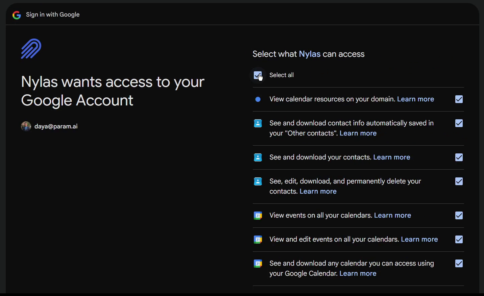
Task: Click the blue dot icon beside calendar resources
Action: 258,99
